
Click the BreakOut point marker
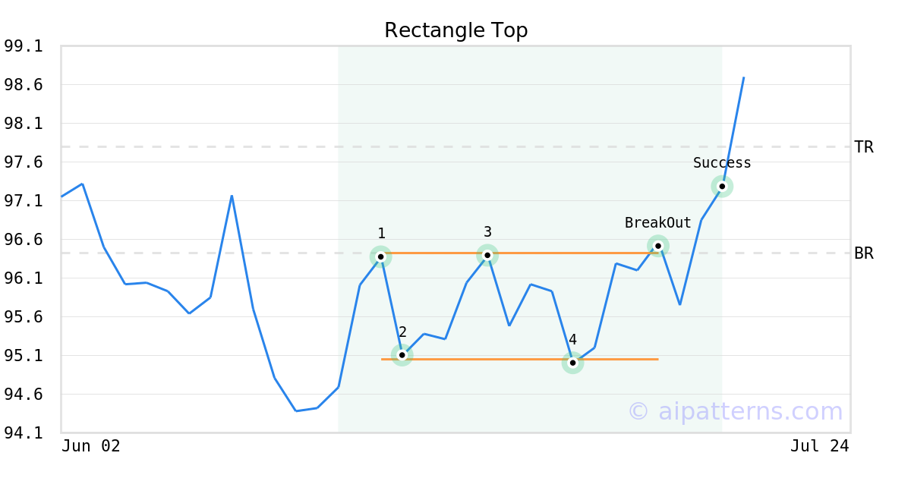click(658, 245)
